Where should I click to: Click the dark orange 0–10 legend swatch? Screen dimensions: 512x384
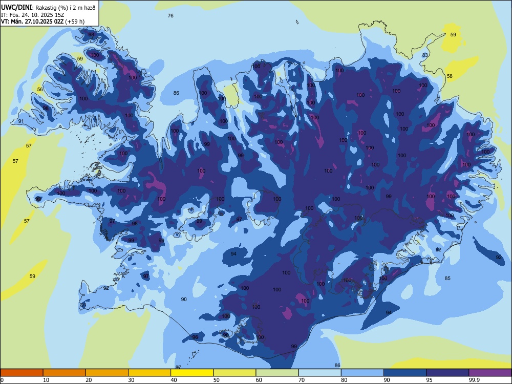22,373
